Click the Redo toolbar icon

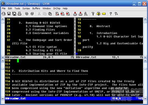point(32,14)
